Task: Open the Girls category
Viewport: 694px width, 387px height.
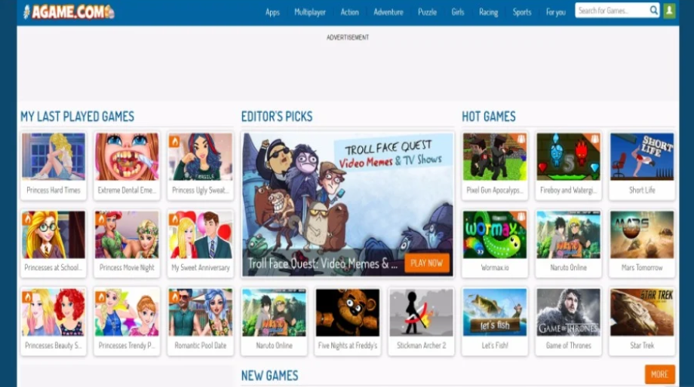Action: click(x=458, y=12)
